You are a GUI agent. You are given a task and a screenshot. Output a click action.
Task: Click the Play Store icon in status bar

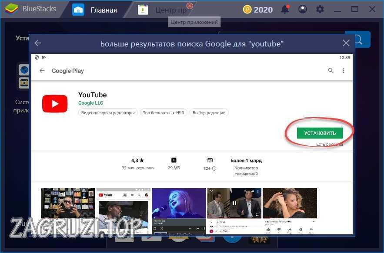click(x=44, y=57)
